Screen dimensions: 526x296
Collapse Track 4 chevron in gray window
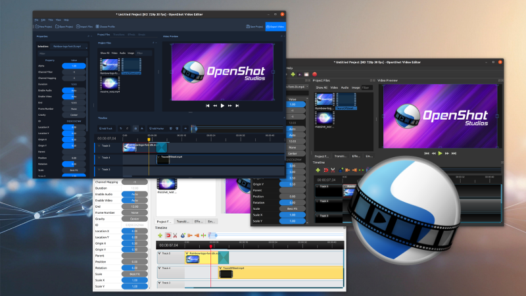pos(317,201)
